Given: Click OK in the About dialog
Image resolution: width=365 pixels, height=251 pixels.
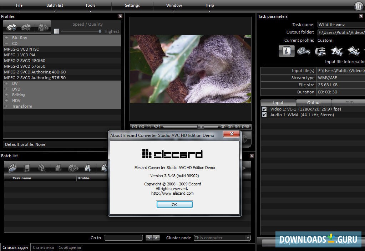Looking at the screenshot, I should point(174,205).
